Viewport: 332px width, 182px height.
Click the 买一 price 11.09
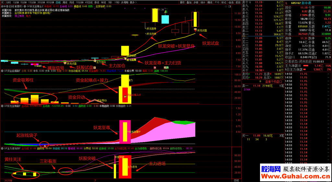[x=258, y=38]
